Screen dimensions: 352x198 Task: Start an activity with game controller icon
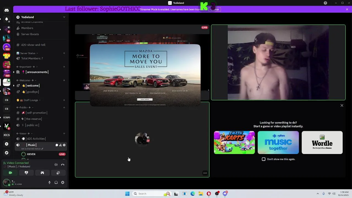click(x=42, y=173)
